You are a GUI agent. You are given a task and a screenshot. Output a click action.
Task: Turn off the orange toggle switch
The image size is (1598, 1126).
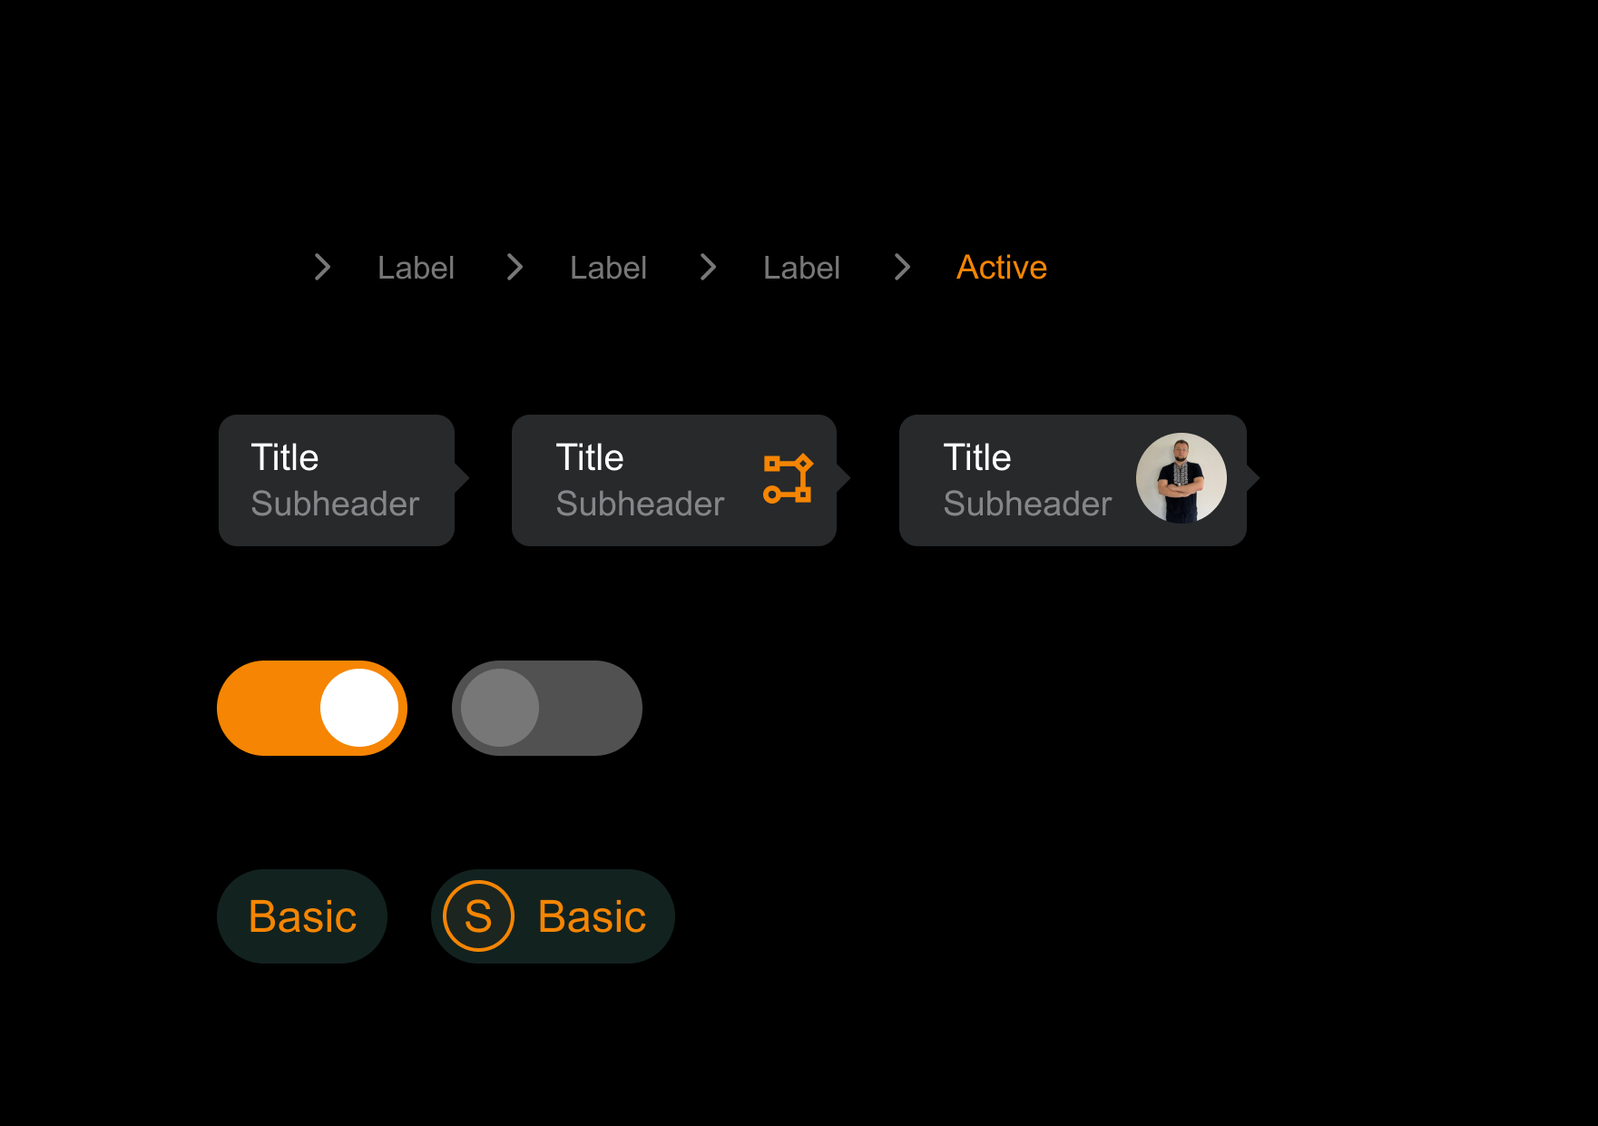312,708
